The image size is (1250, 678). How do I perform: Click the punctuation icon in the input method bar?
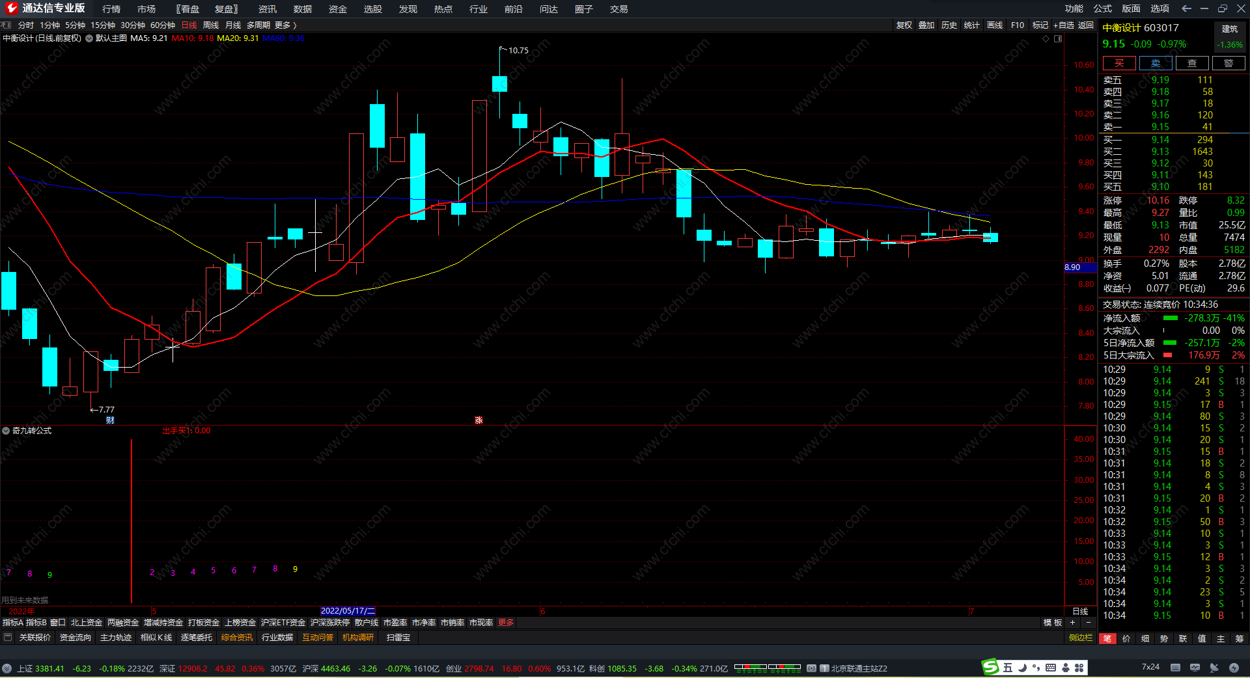1036,668
